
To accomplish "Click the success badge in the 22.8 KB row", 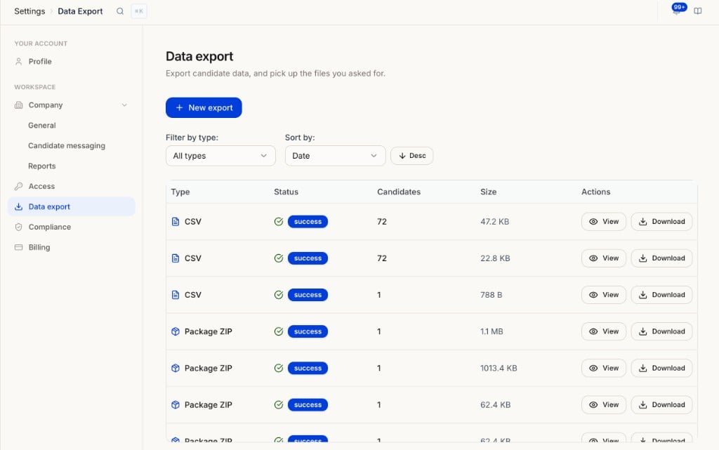I will [308, 258].
